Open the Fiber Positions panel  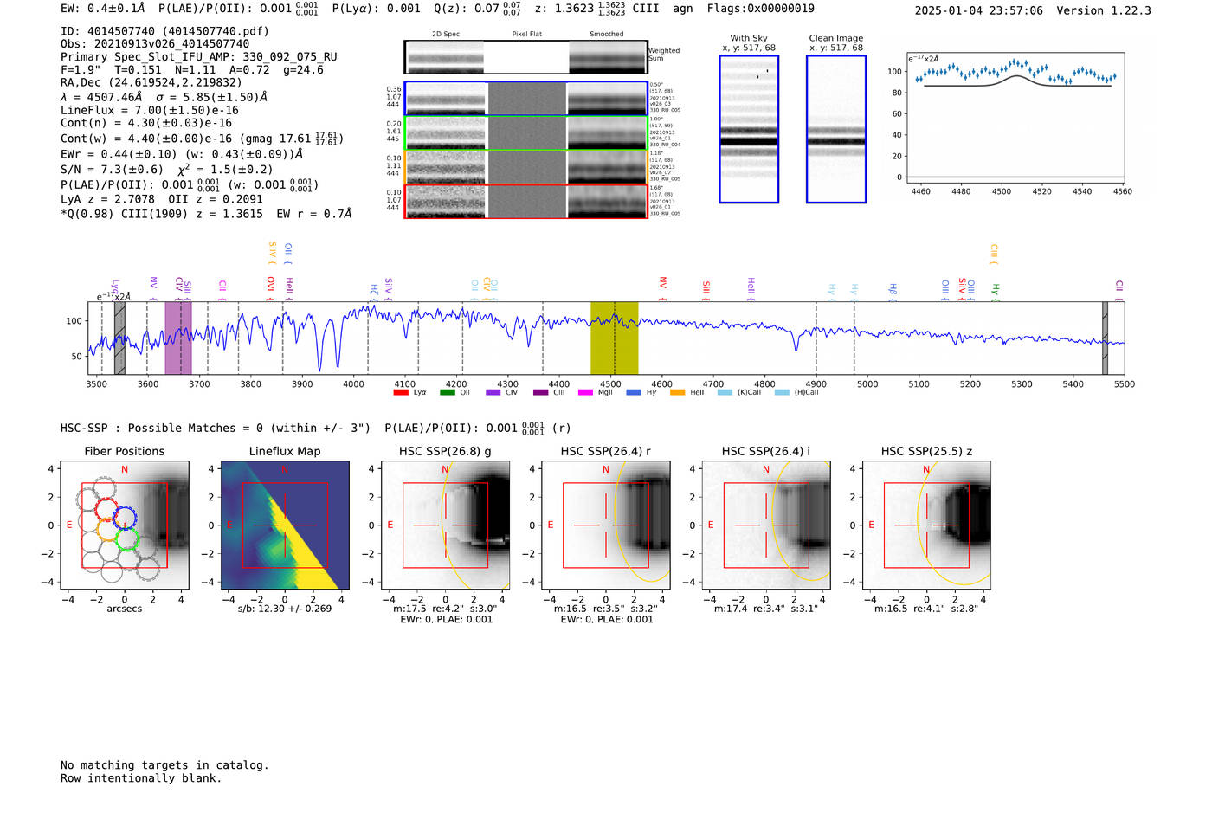point(125,525)
